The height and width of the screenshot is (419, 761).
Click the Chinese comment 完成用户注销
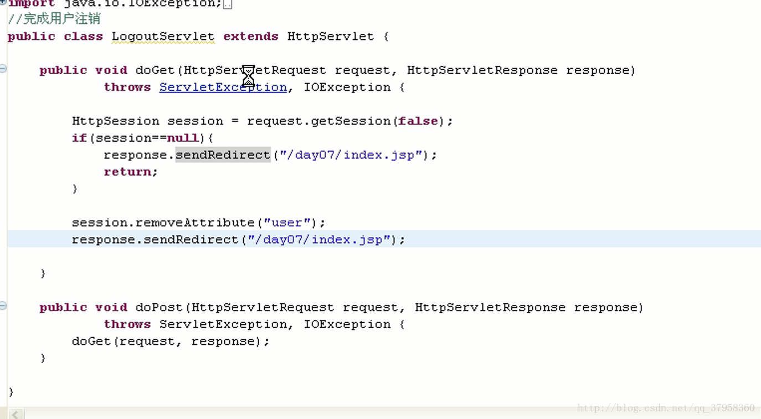click(x=61, y=19)
